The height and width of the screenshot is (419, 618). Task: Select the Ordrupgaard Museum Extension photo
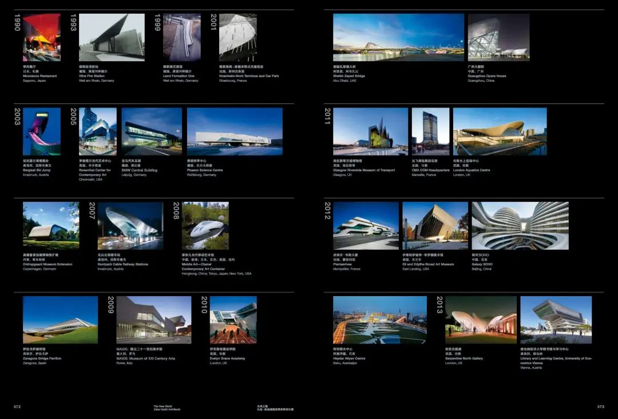coord(51,226)
